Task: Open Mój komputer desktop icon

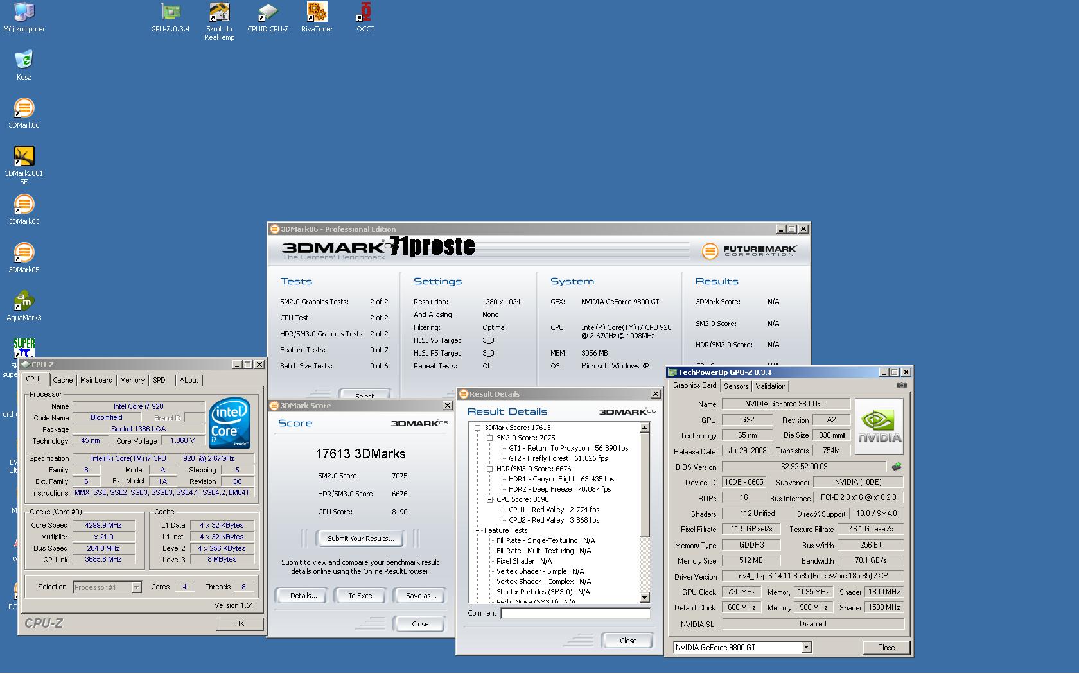Action: [x=24, y=17]
